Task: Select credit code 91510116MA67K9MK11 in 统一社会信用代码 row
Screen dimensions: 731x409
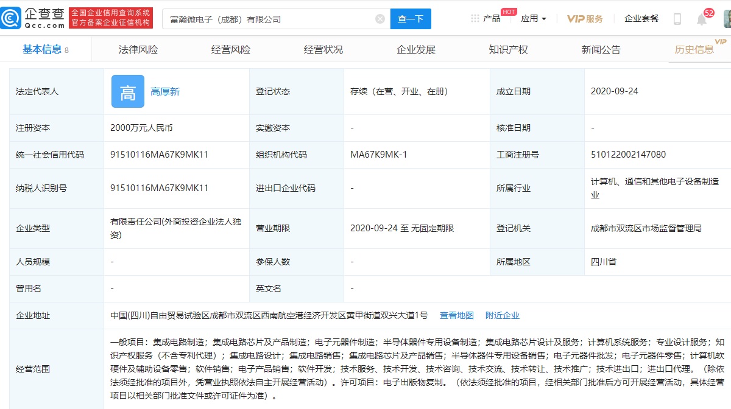Action: (x=160, y=155)
